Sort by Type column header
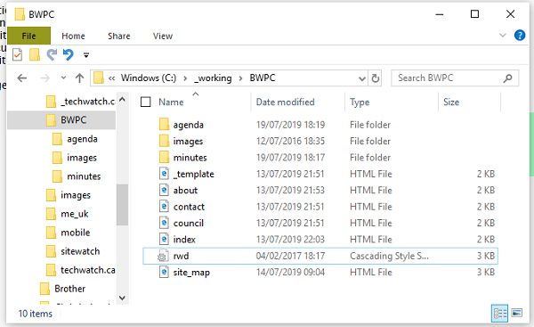Screen dimensions: 534x327 tap(360, 102)
